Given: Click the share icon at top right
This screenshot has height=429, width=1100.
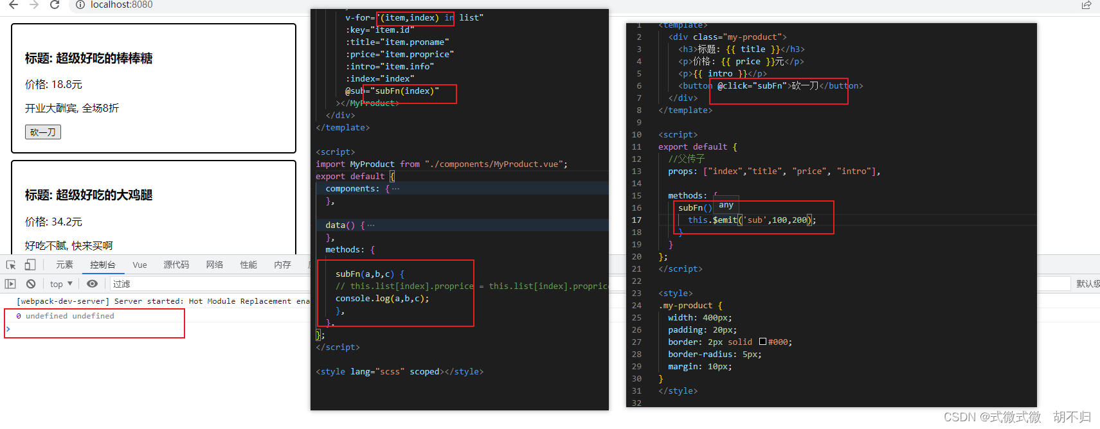Looking at the screenshot, I should tap(1086, 5).
